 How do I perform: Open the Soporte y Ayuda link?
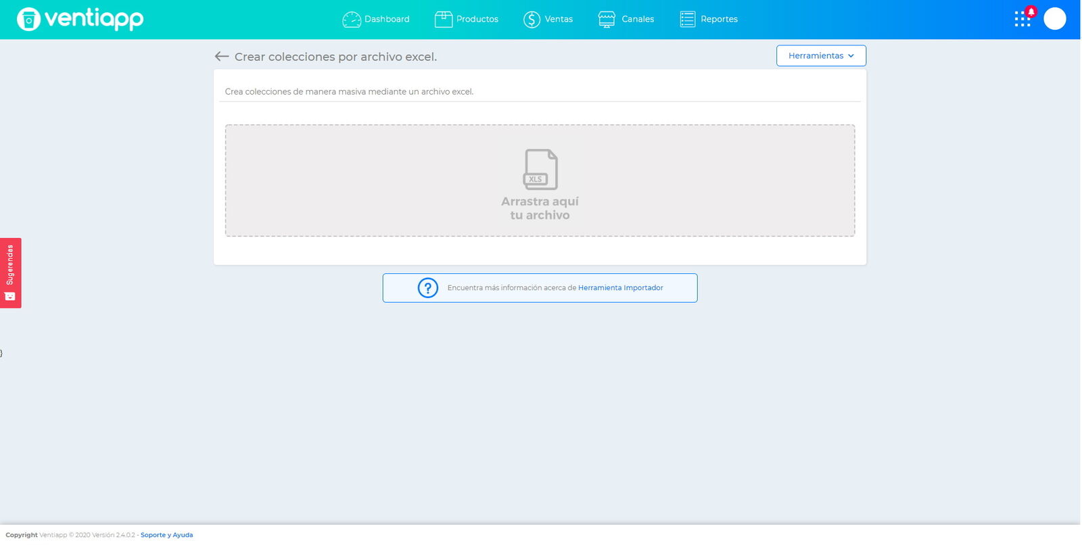(x=167, y=535)
